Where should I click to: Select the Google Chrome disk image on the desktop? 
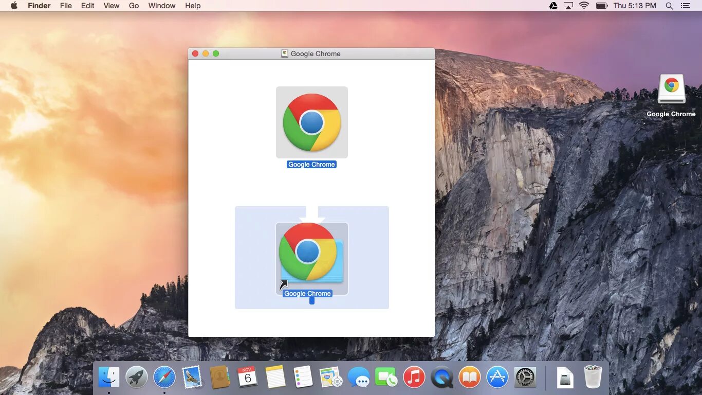671,89
